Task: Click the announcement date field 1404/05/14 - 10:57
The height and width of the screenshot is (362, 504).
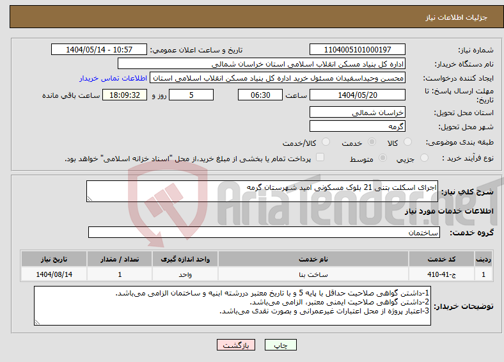Action: (99, 49)
